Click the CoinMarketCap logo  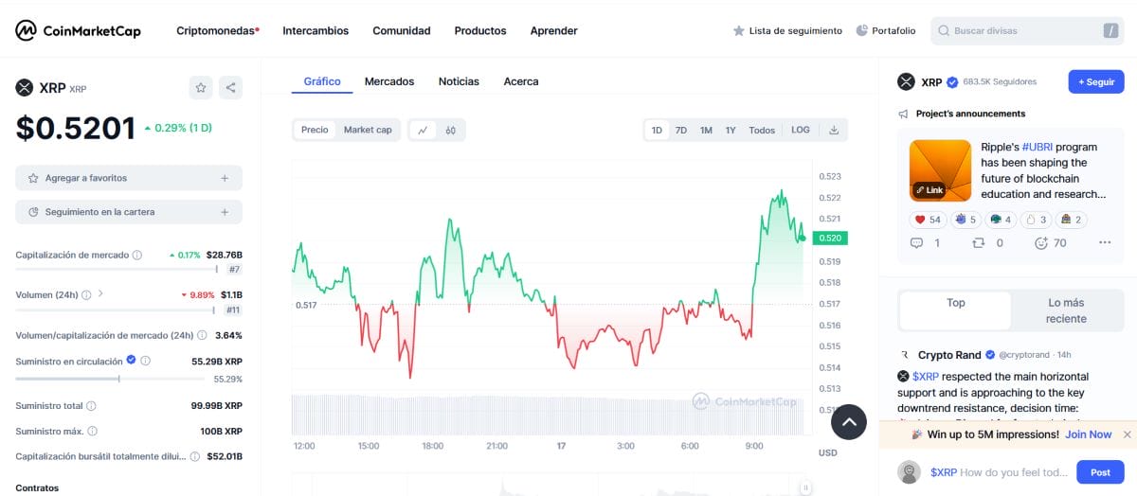[x=78, y=30]
